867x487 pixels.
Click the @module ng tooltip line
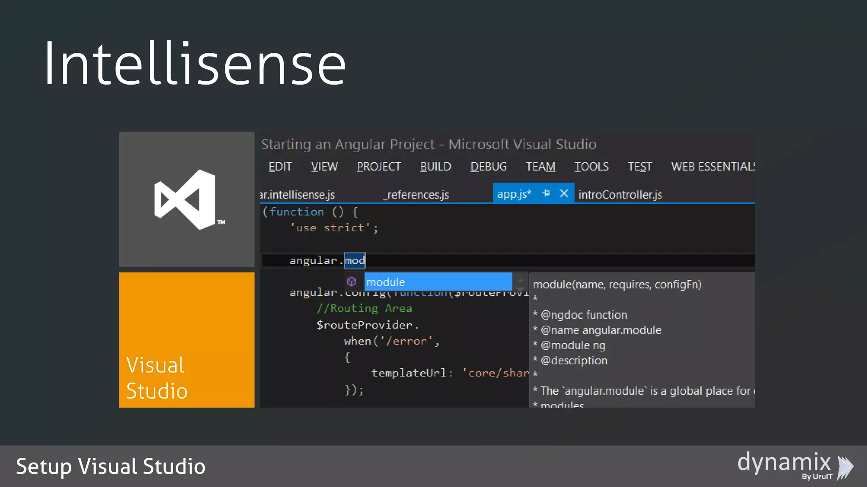569,345
